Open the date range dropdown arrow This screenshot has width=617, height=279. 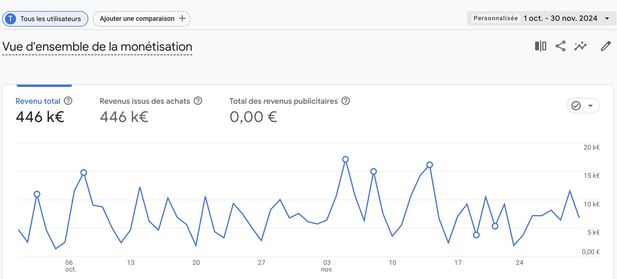click(x=607, y=18)
